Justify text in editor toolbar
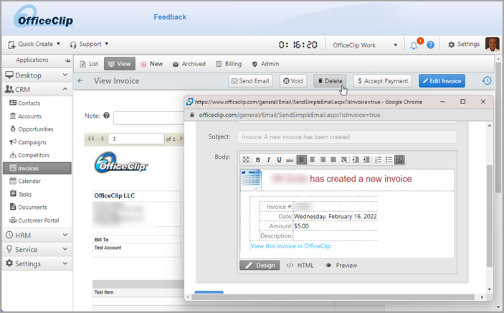Image resolution: width=504 pixels, height=313 pixels. coord(333,159)
